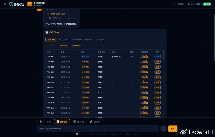Screen dimensions: 215x137
Task: Toggle the 可预测 status badge for PRD-001
Action: pos(85,57)
